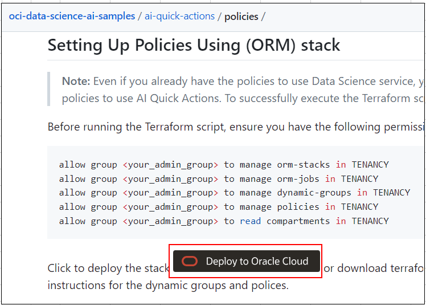Click the 'Click to deploy the stack' text
Screen dimensions: 426x305
[108, 269]
